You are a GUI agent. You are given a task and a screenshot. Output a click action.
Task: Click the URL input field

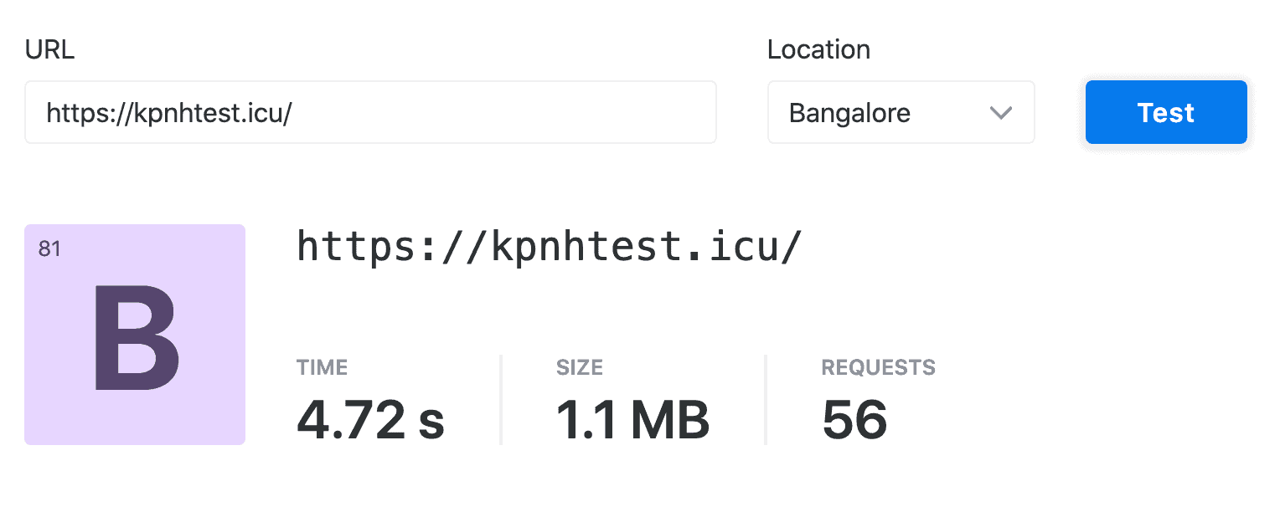click(x=369, y=112)
